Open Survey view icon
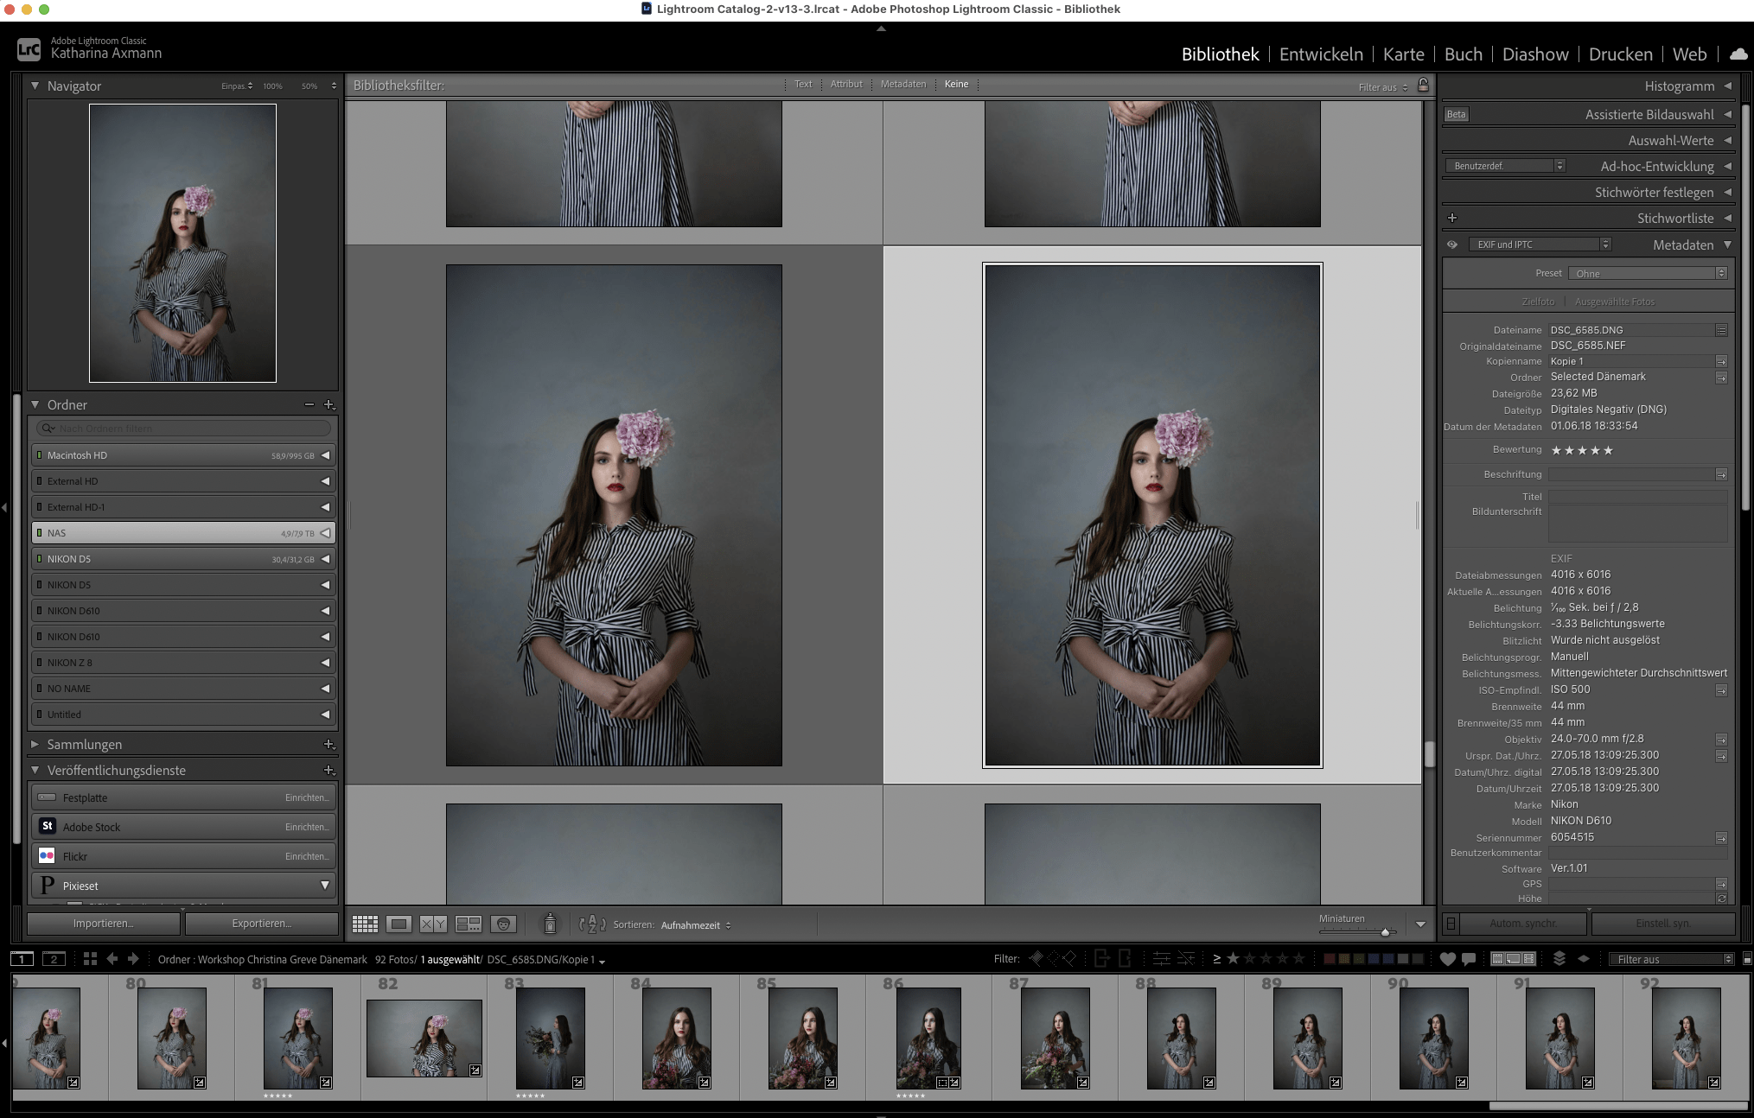 click(x=468, y=924)
